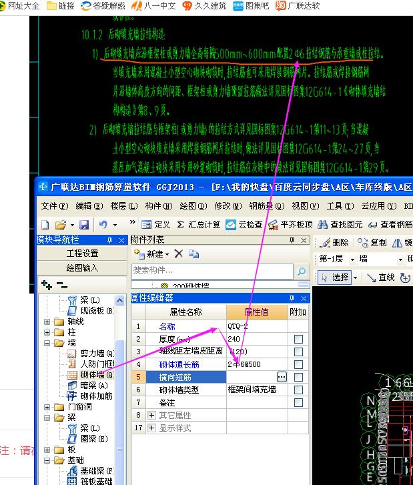Click the New file icon in toolbar

click(x=45, y=225)
